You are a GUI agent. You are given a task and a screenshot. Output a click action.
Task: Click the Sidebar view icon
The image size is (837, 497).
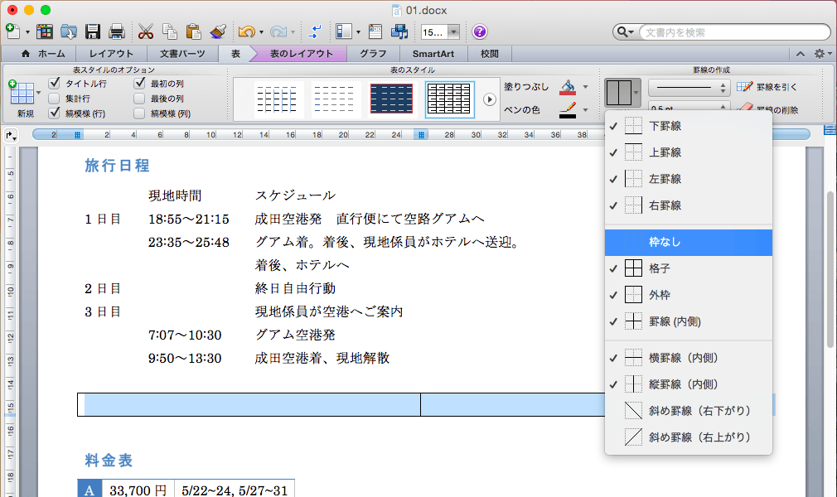344,32
